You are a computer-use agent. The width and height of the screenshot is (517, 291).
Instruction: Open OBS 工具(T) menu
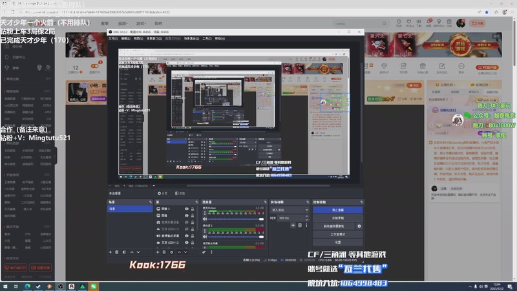207,39
